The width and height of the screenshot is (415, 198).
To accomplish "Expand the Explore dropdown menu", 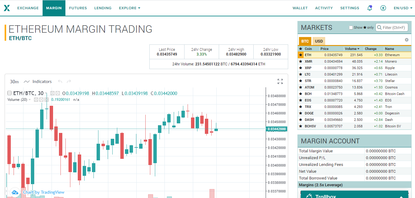I will pos(130,8).
